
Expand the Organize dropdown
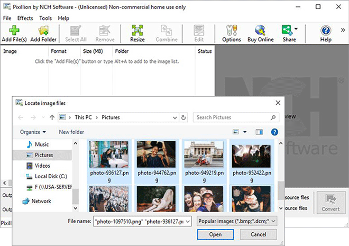pyautogui.click(x=33, y=132)
